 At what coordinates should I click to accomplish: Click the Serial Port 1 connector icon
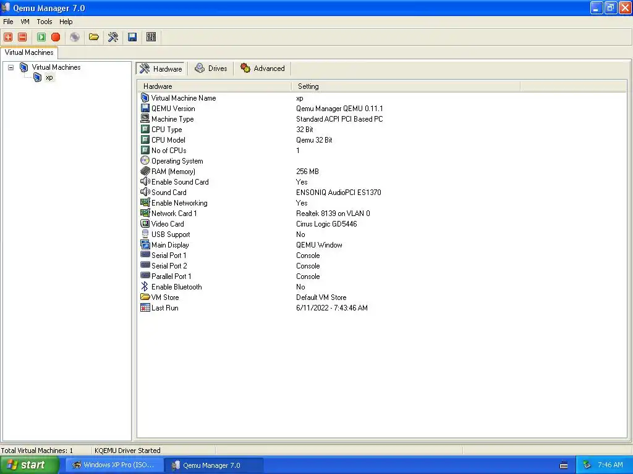click(145, 254)
